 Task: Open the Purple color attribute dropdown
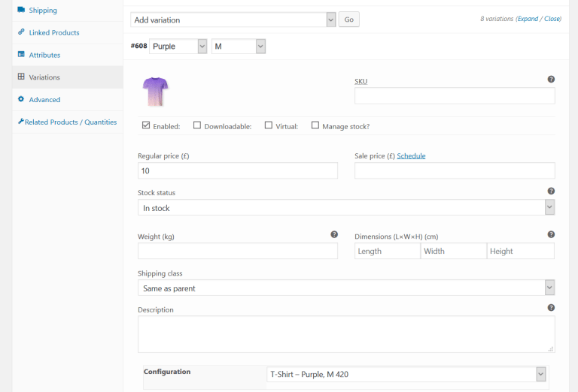pos(178,47)
